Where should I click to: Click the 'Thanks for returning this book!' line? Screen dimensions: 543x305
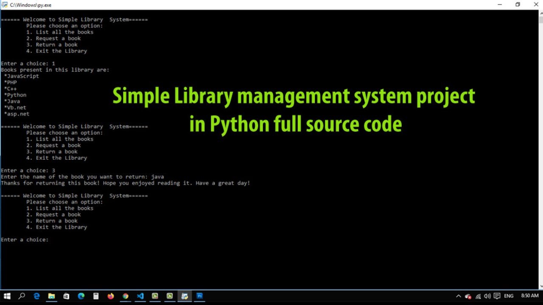click(x=126, y=183)
